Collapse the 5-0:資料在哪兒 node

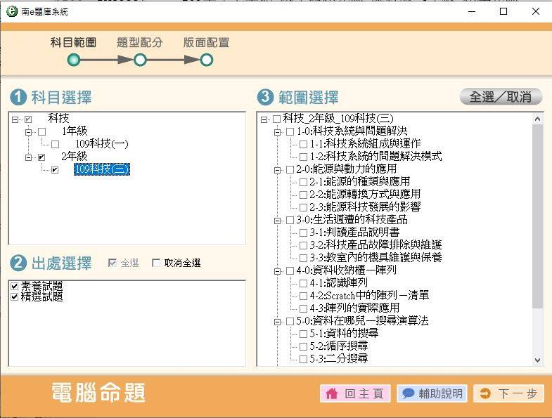coord(278,322)
